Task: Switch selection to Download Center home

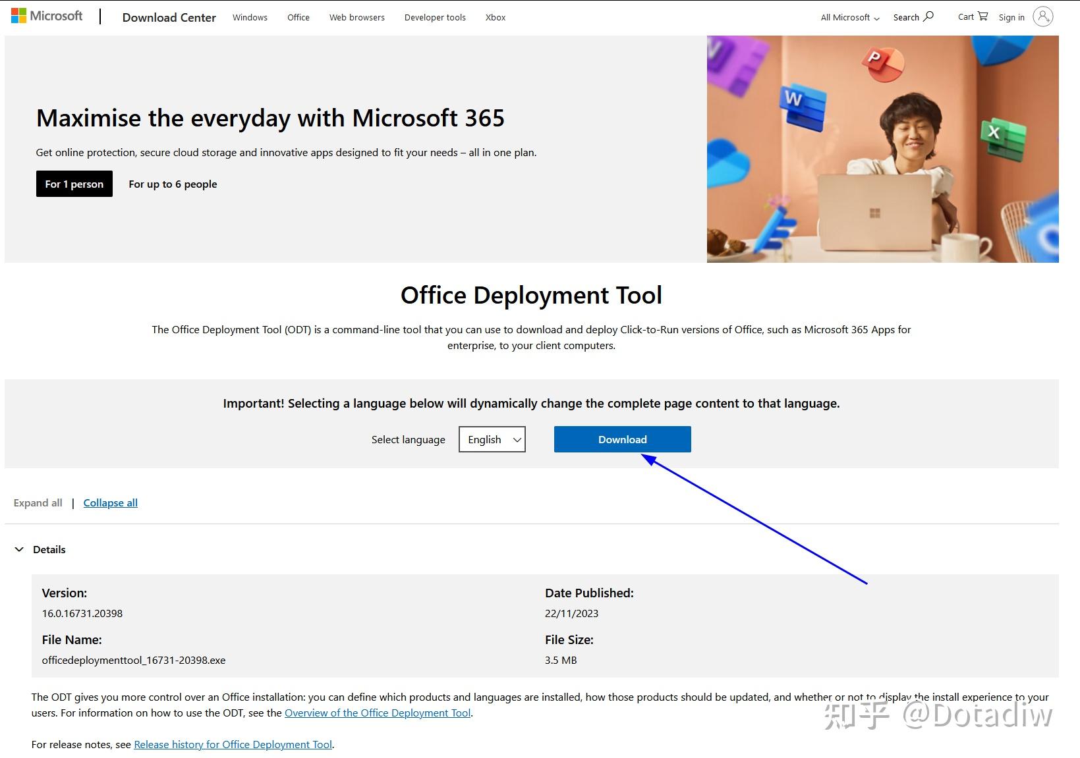Action: coord(168,17)
